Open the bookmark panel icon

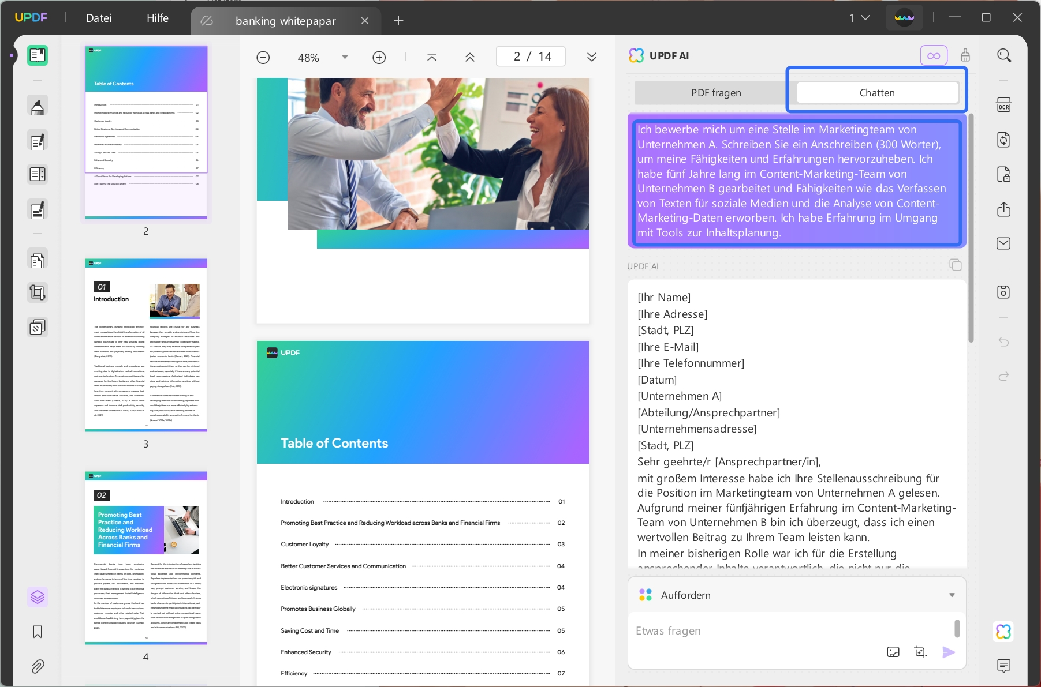(x=38, y=632)
